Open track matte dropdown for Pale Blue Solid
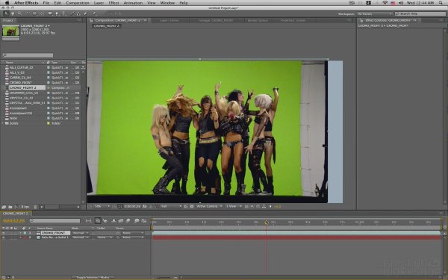This screenshot has width=448, height=280. click(x=105, y=237)
